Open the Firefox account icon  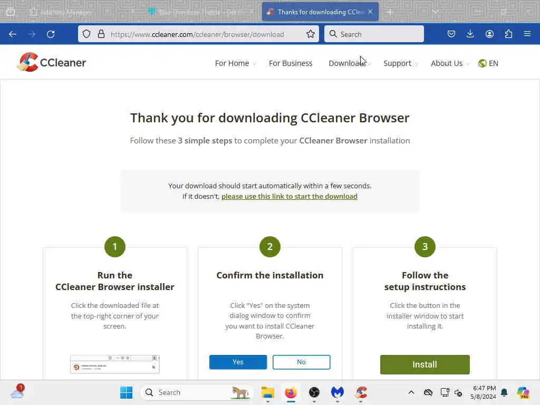click(489, 34)
